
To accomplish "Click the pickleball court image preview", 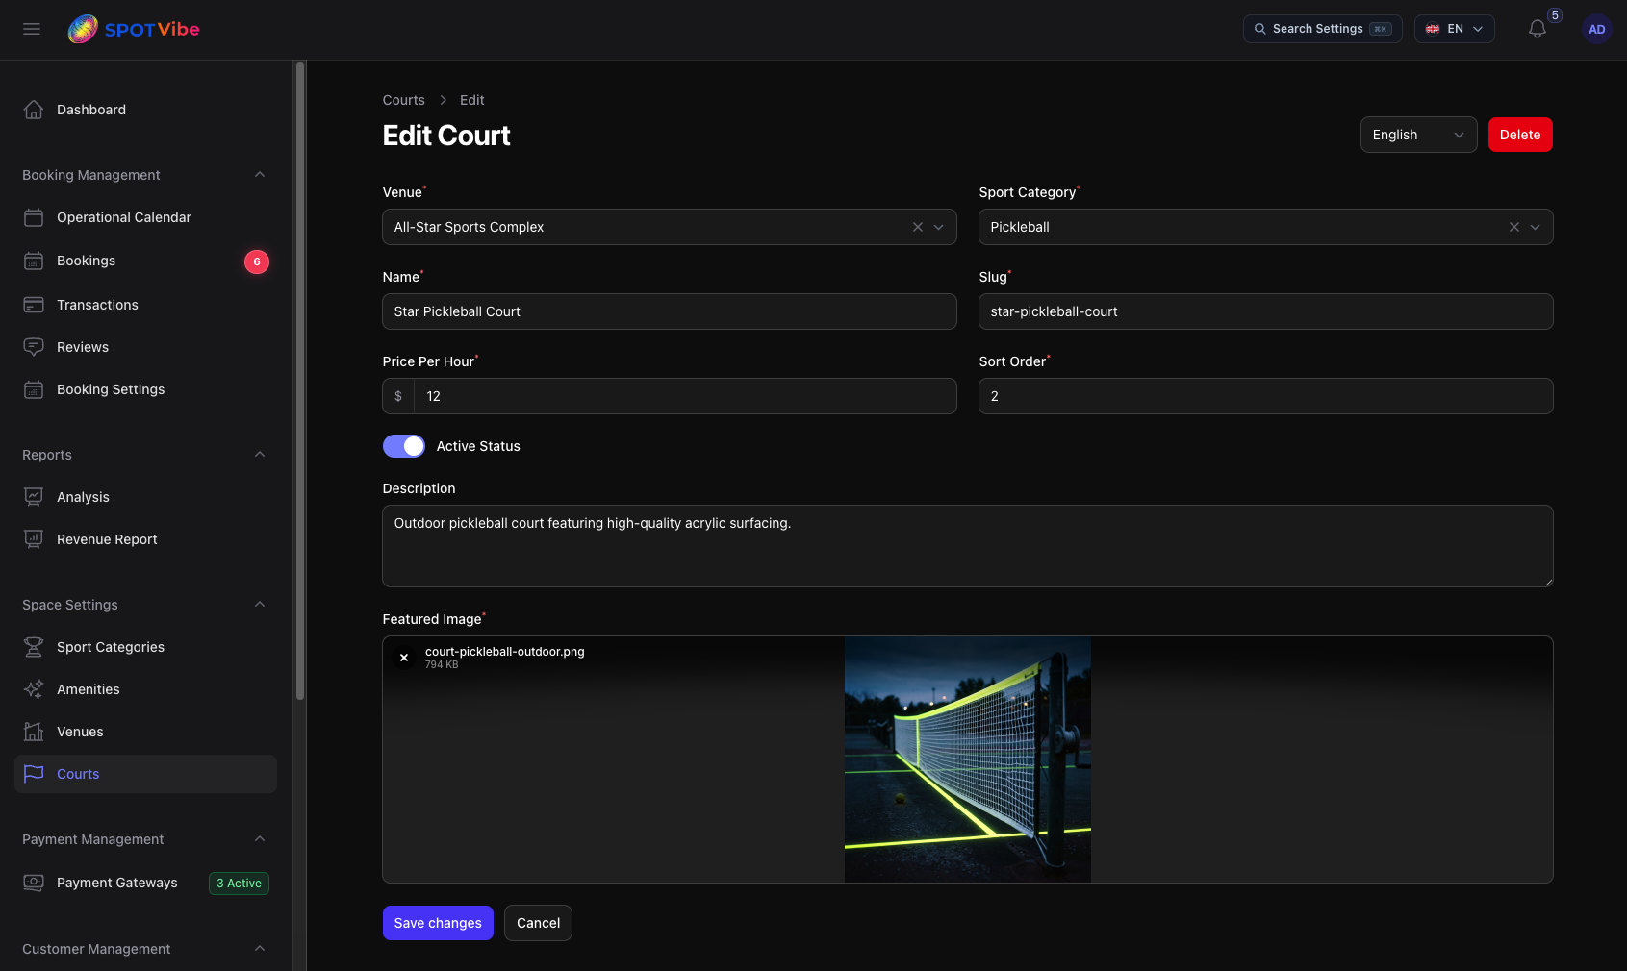I will (968, 759).
